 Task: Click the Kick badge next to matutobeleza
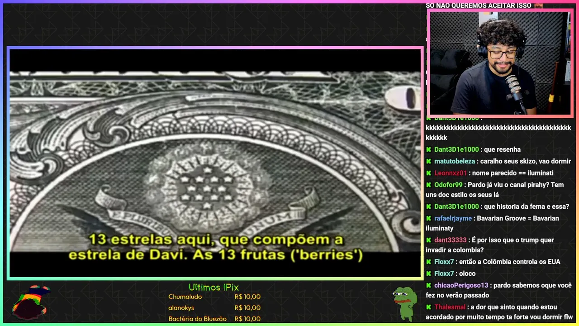[x=428, y=161]
